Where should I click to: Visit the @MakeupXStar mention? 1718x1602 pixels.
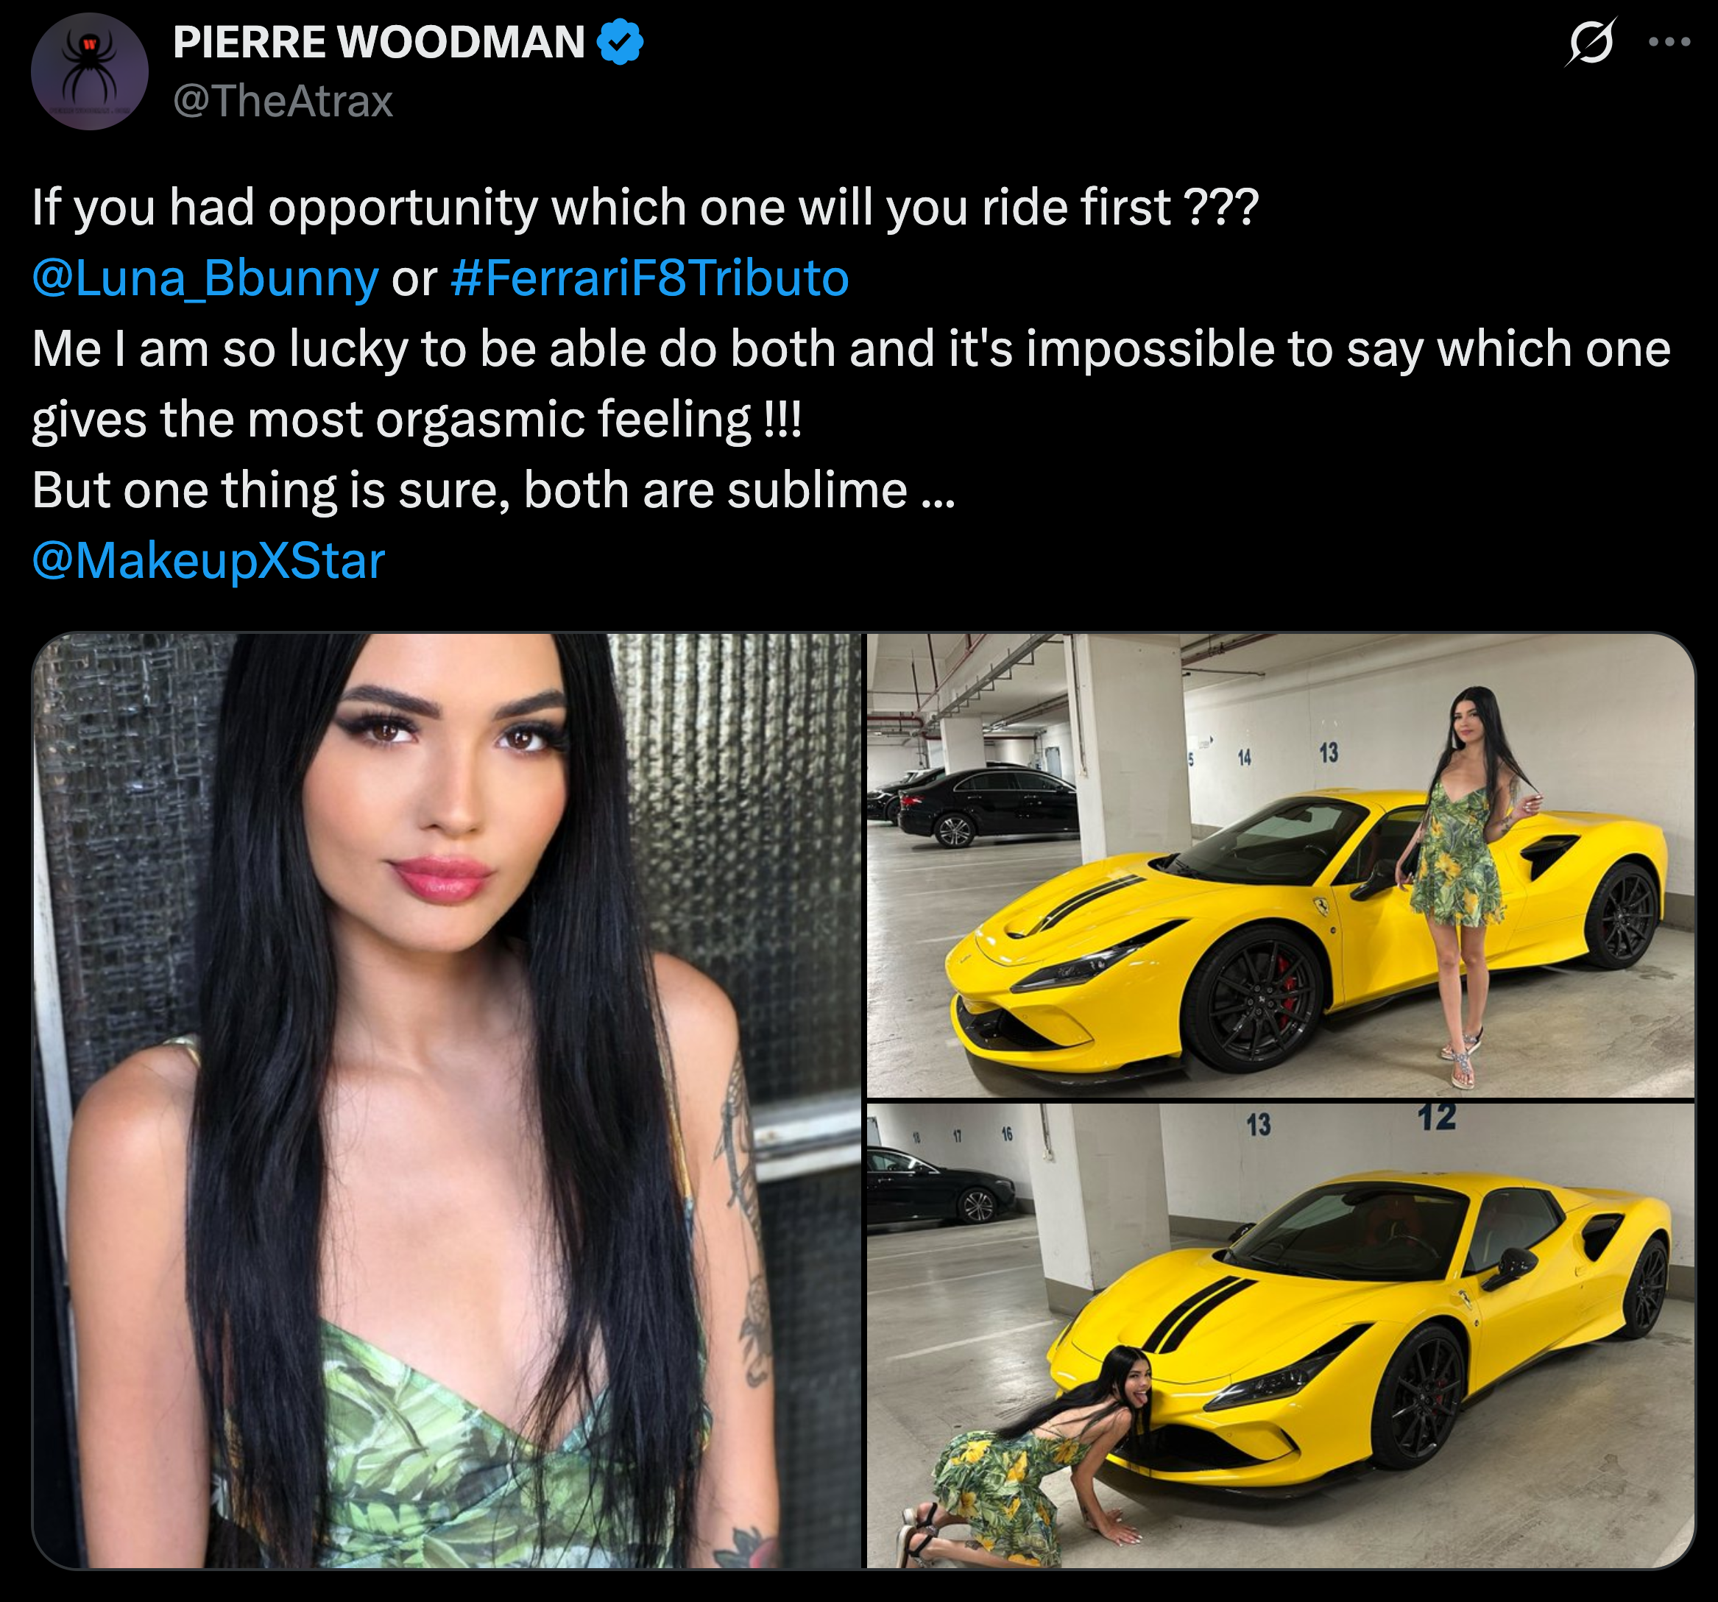208,560
